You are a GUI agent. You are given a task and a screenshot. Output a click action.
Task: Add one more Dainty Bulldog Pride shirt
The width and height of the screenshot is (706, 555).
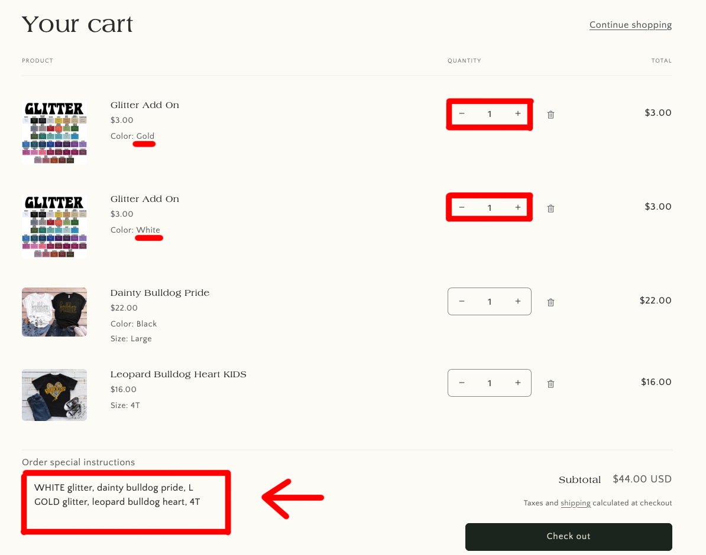coord(517,302)
